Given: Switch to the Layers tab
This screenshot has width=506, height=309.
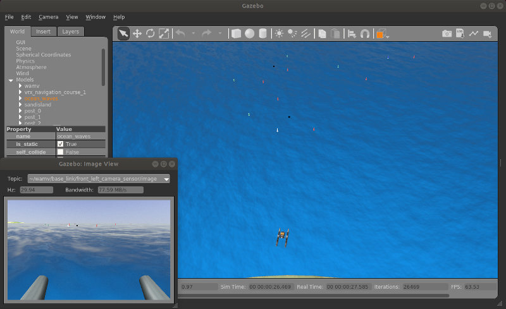Looking at the screenshot, I should (70, 32).
